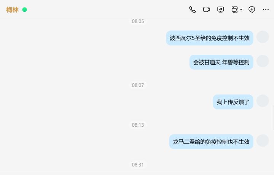This screenshot has width=274, height=175.
Task: Open the 梅林 contact name
Action: point(12,10)
